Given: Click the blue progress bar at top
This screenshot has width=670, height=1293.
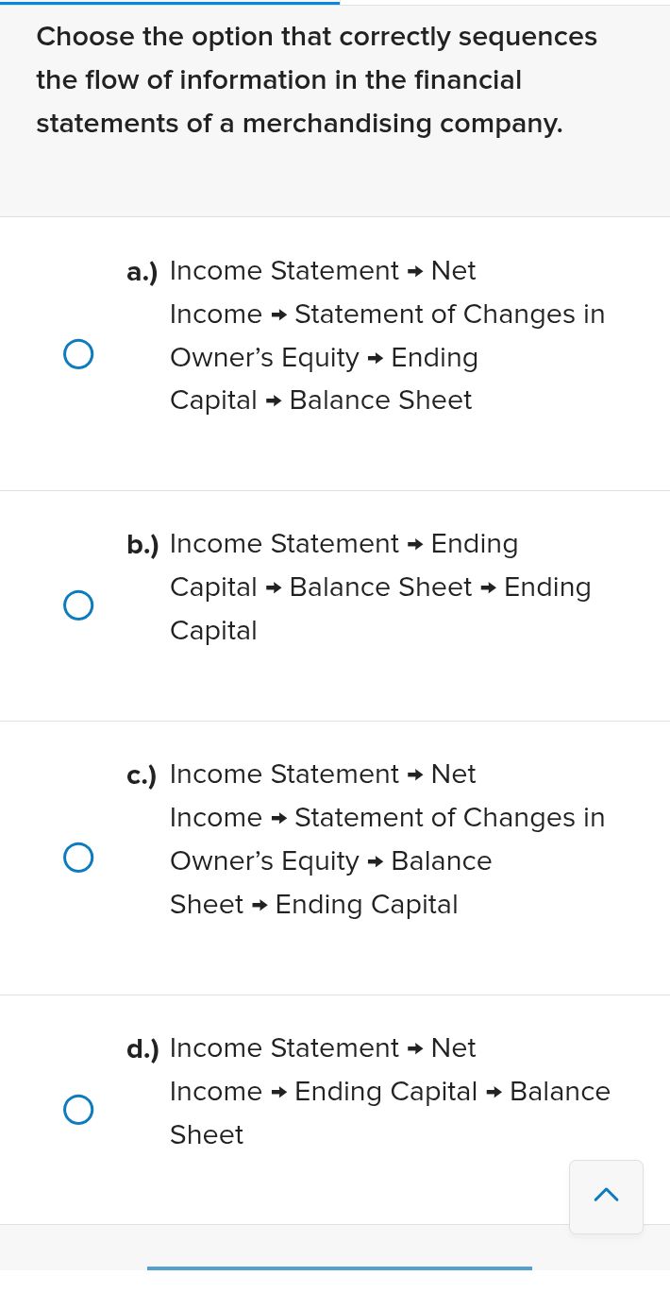Looking at the screenshot, I should coord(170,3).
